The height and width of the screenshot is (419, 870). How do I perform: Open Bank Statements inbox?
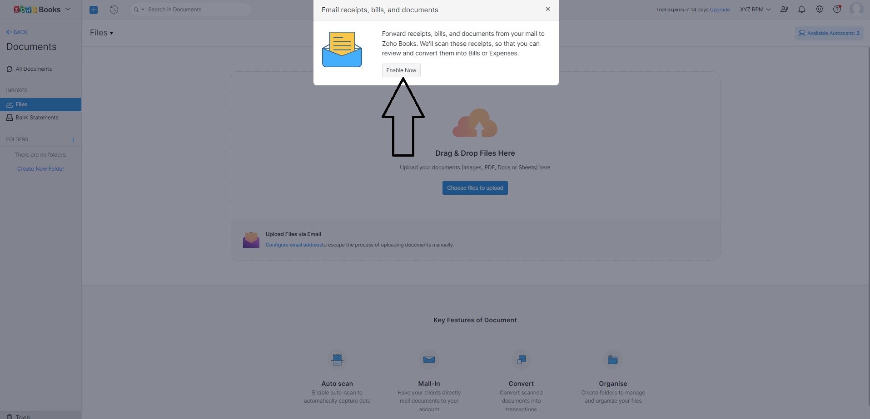pyautogui.click(x=37, y=118)
